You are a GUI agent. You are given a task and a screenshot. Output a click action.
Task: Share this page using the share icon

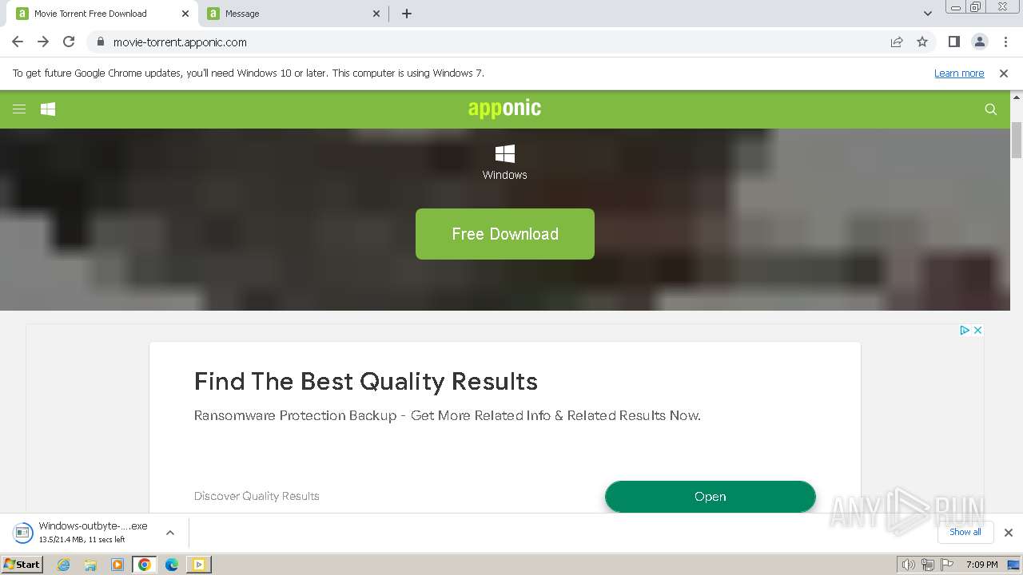(897, 42)
